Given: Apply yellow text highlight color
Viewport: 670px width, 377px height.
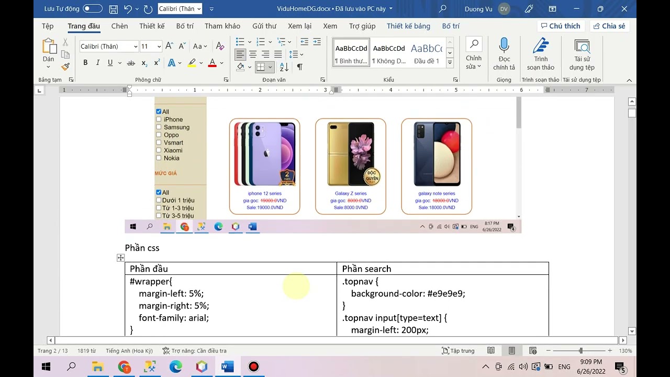Looking at the screenshot, I should [x=192, y=63].
